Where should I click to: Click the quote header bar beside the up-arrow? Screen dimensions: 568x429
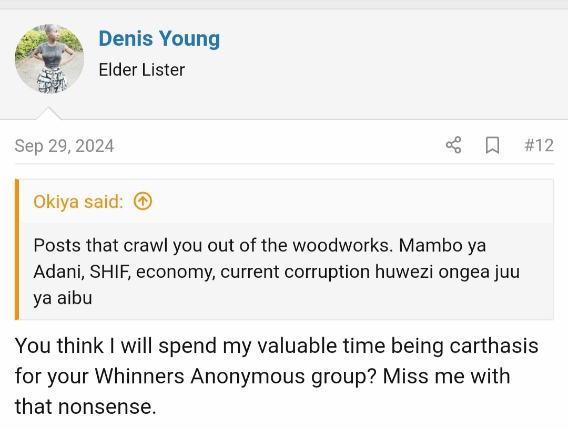351,201
